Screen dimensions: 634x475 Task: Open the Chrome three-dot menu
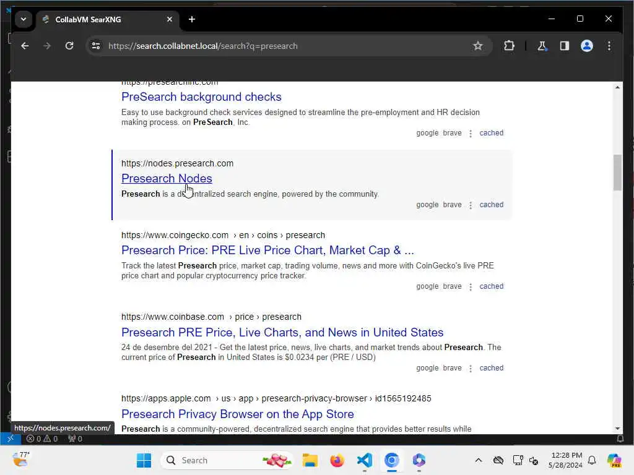[x=609, y=46]
